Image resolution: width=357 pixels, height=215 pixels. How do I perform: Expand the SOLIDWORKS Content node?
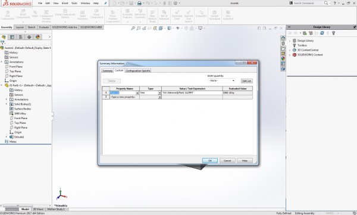290,55
